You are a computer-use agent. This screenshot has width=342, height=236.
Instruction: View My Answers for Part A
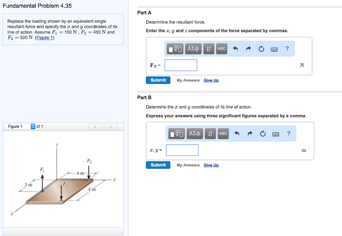pyautogui.click(x=188, y=81)
